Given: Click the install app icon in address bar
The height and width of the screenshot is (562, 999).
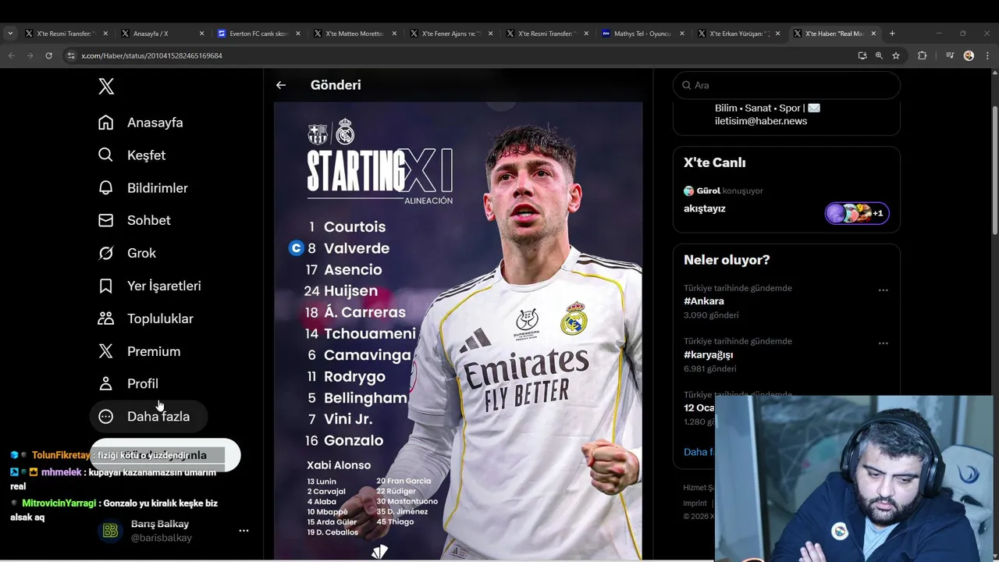Looking at the screenshot, I should [x=862, y=55].
